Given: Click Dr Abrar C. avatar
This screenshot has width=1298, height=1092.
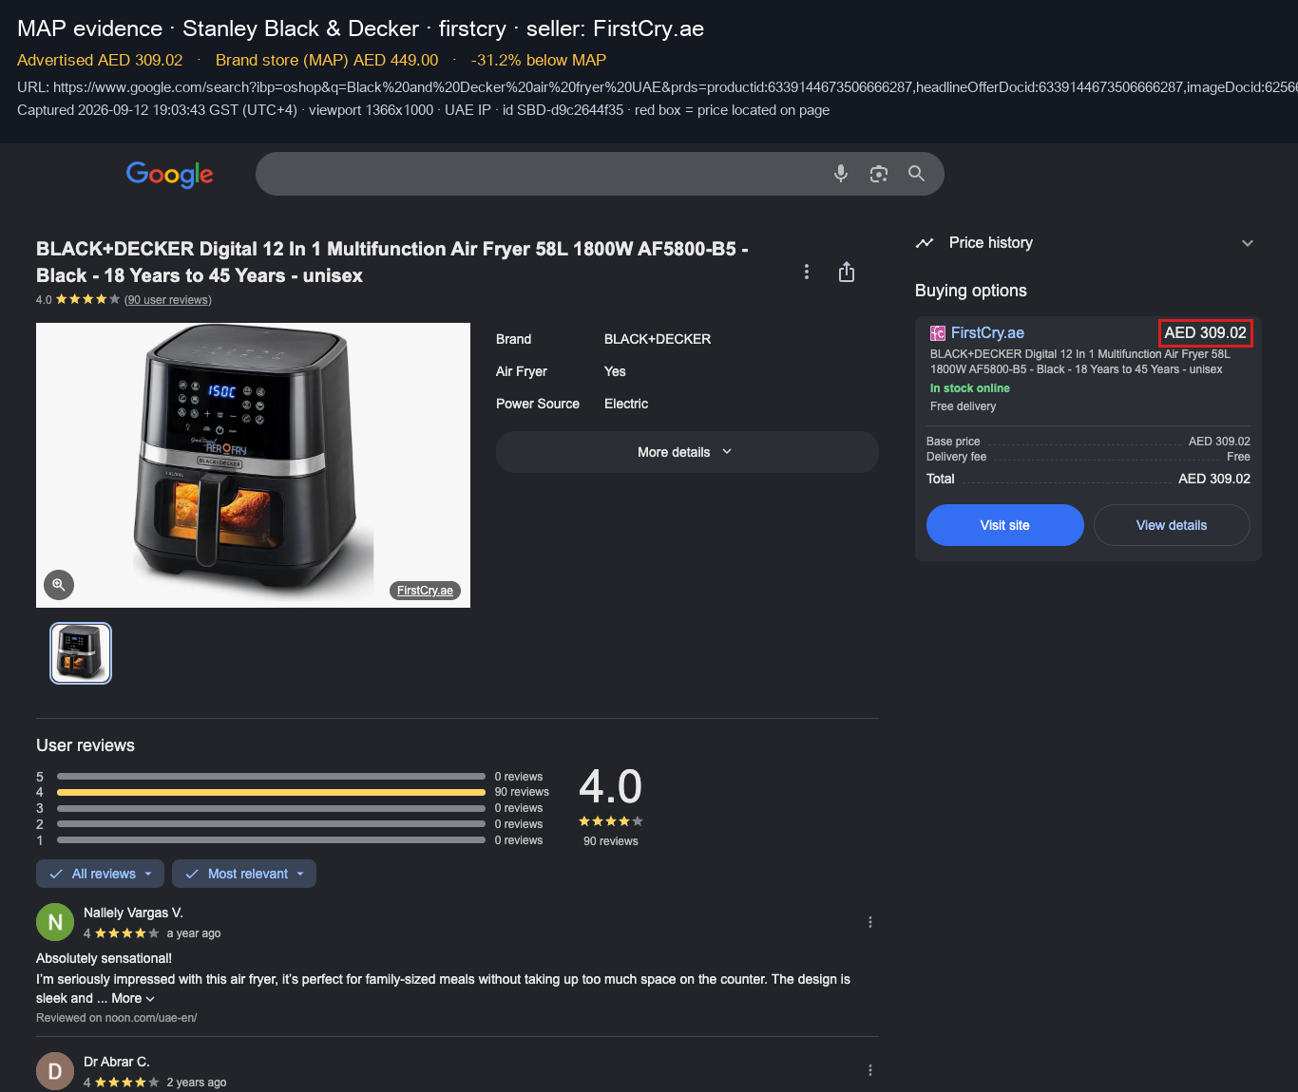Looking at the screenshot, I should click(55, 1071).
